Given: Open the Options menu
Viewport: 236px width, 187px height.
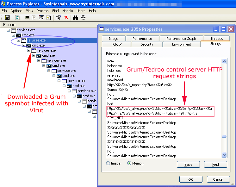Looking at the screenshot, I should [16, 11].
